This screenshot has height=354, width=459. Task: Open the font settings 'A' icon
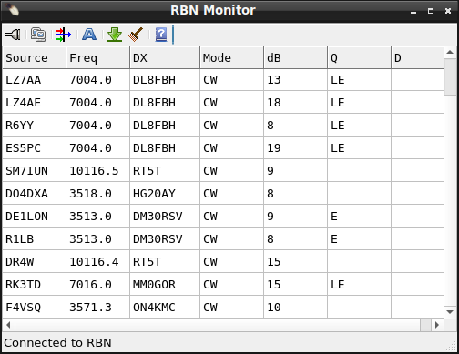[89, 35]
